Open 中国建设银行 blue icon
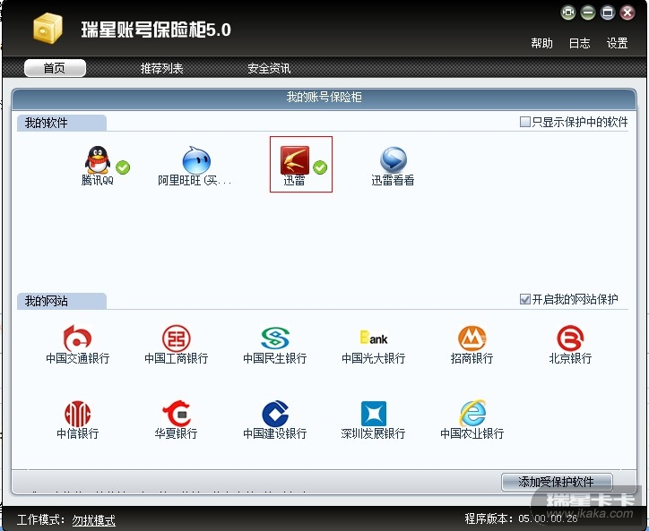The image size is (649, 531). pos(275,414)
